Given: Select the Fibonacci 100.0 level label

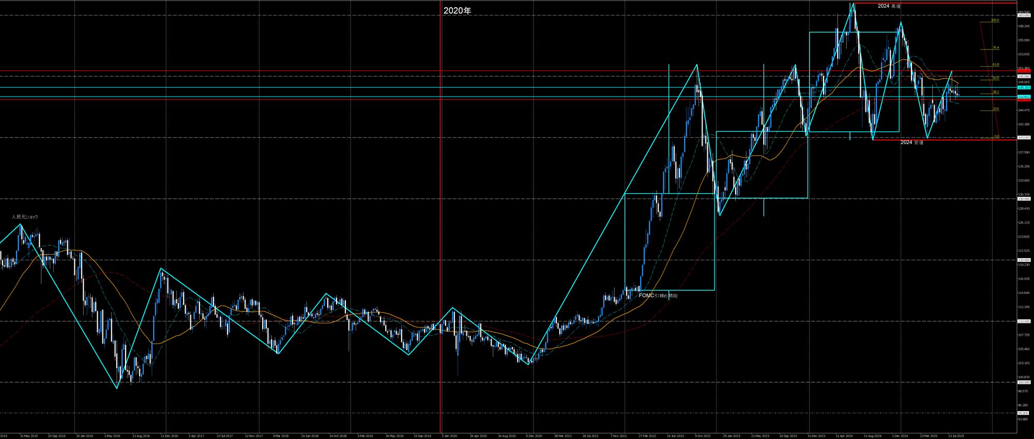Looking at the screenshot, I should point(995,21).
